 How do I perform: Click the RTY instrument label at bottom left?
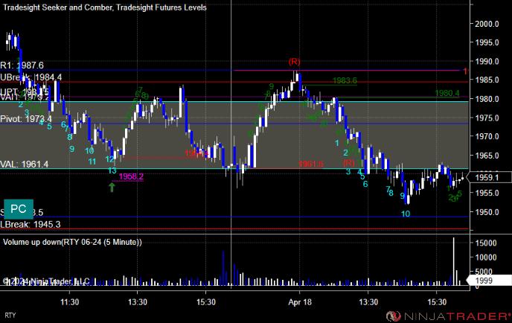coord(10,316)
